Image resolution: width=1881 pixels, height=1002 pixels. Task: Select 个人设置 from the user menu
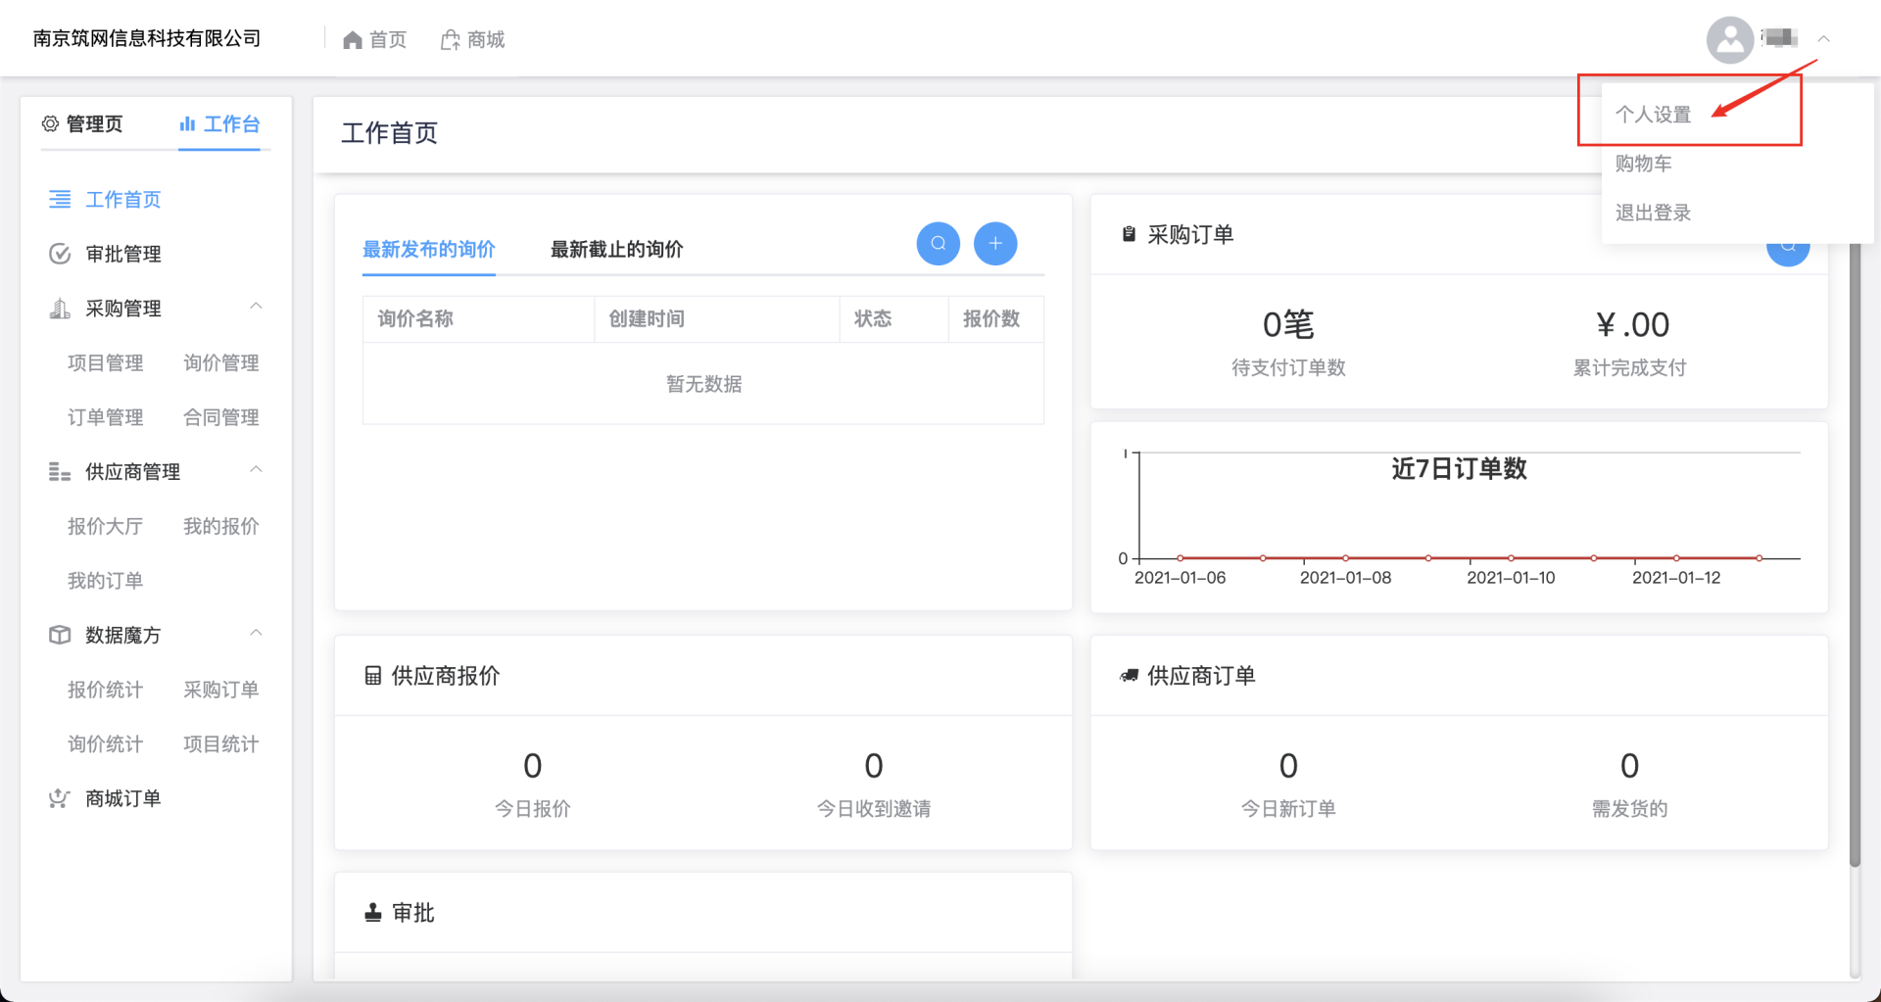(1653, 115)
